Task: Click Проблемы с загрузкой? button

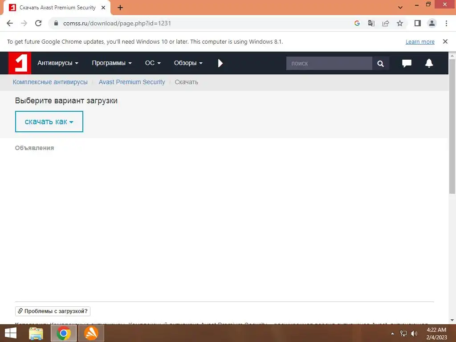Action: tap(53, 311)
